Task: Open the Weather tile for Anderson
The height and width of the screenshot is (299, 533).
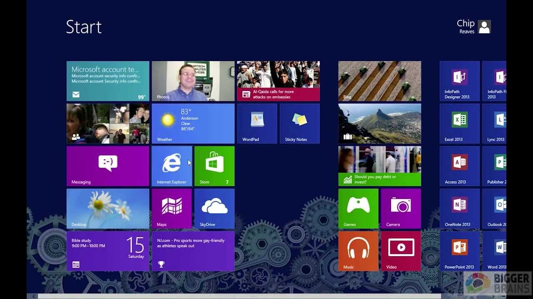Action: point(193,124)
